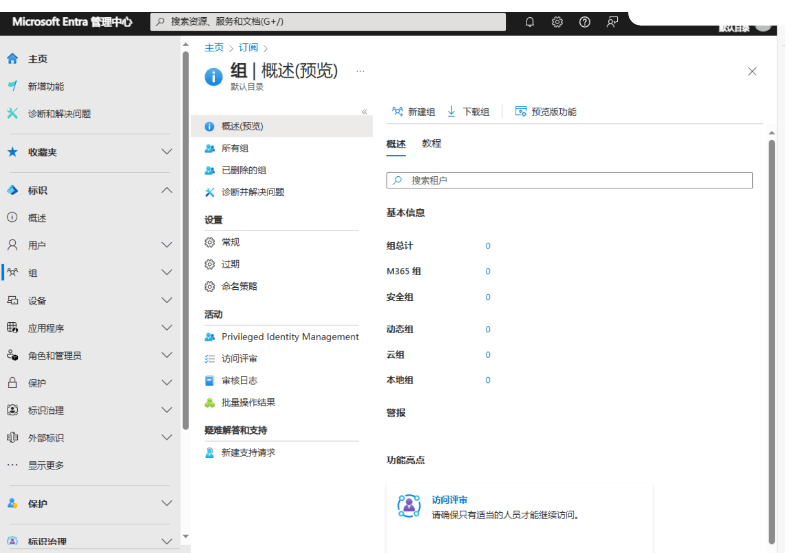The height and width of the screenshot is (553, 800).
Task: Click the 应用程序 apps icon
Action: (x=13, y=328)
